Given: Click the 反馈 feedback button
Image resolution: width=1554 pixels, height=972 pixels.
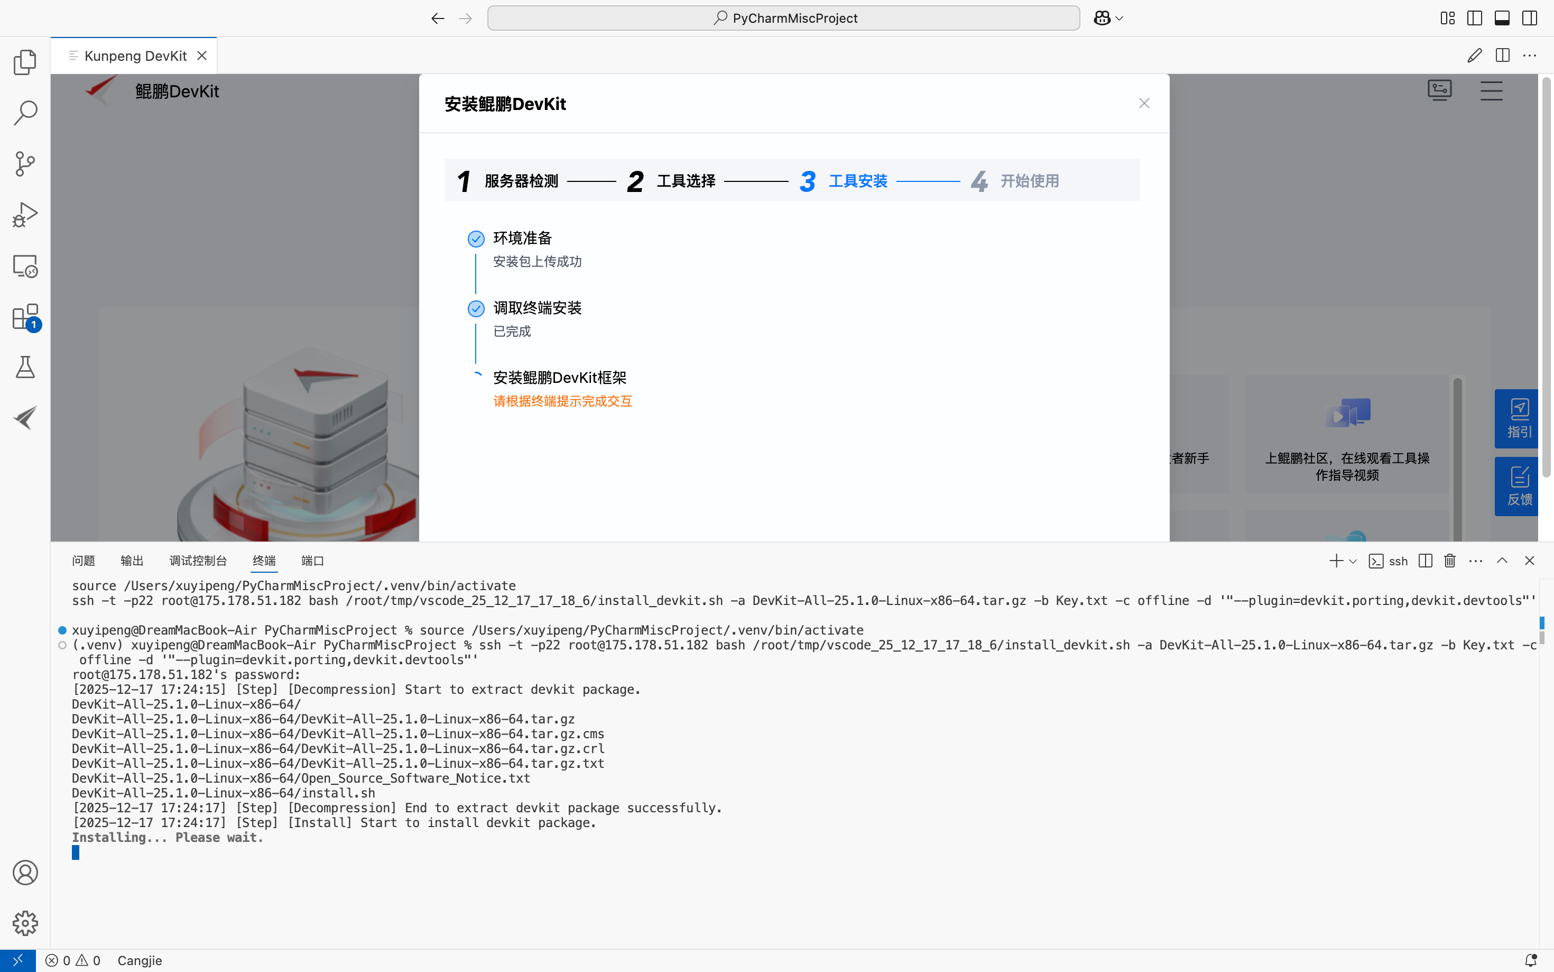Looking at the screenshot, I should pos(1518,487).
